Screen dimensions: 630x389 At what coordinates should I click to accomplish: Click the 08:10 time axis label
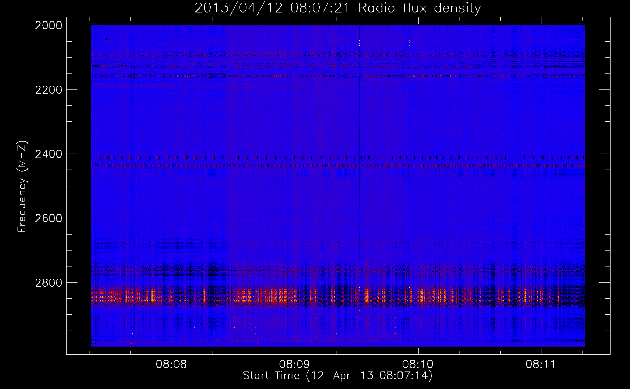tap(418, 364)
